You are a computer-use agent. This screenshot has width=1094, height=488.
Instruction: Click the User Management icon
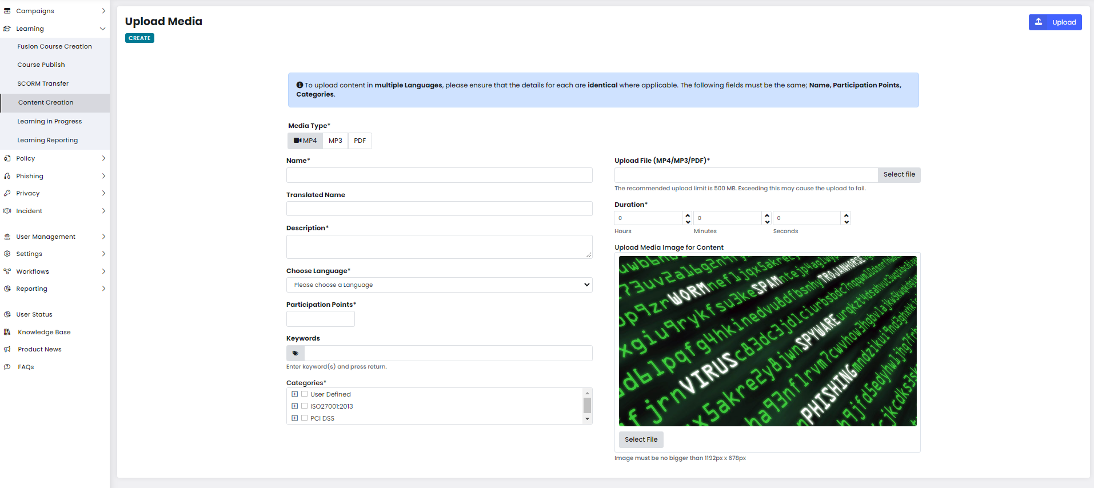tap(7, 237)
